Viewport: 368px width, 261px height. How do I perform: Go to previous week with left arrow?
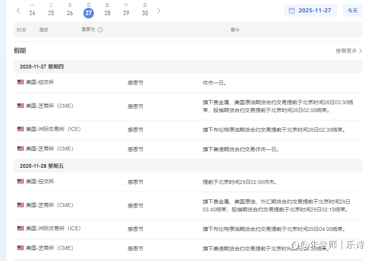[x=18, y=11]
